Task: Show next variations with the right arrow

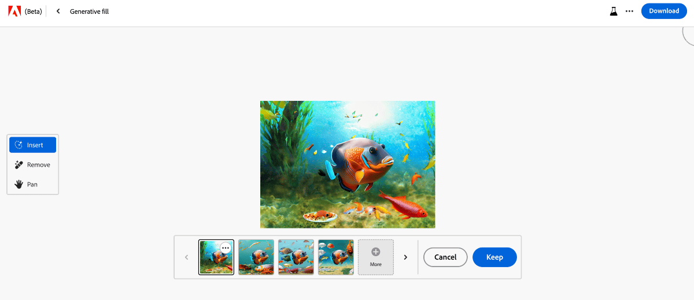Action: coord(405,257)
